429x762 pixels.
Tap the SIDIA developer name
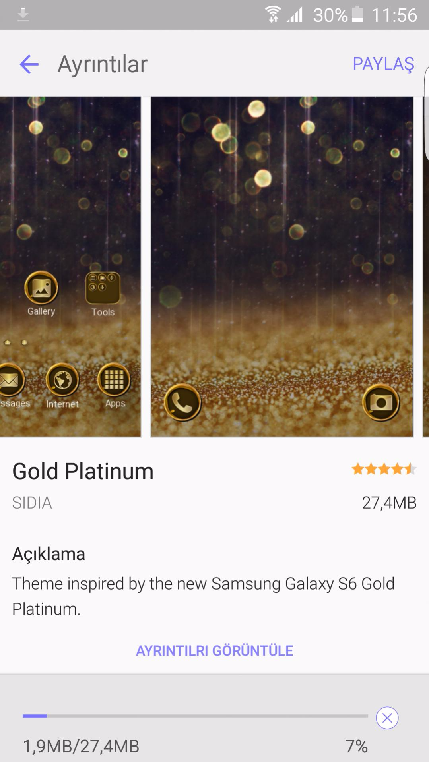(32, 503)
